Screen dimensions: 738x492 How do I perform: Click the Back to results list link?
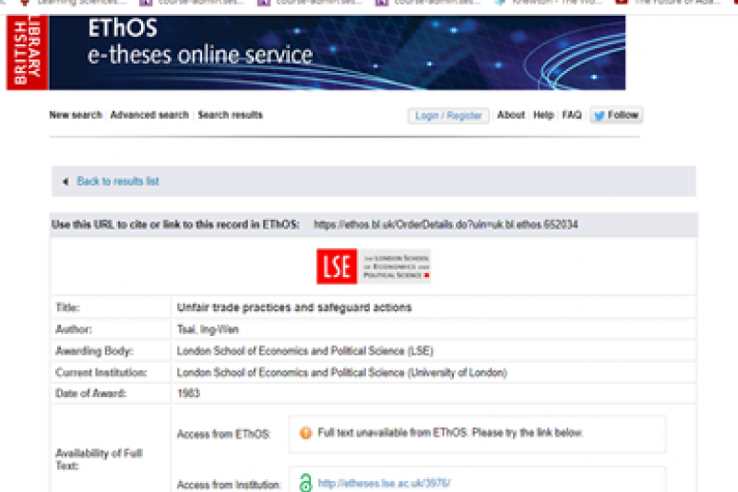point(118,181)
